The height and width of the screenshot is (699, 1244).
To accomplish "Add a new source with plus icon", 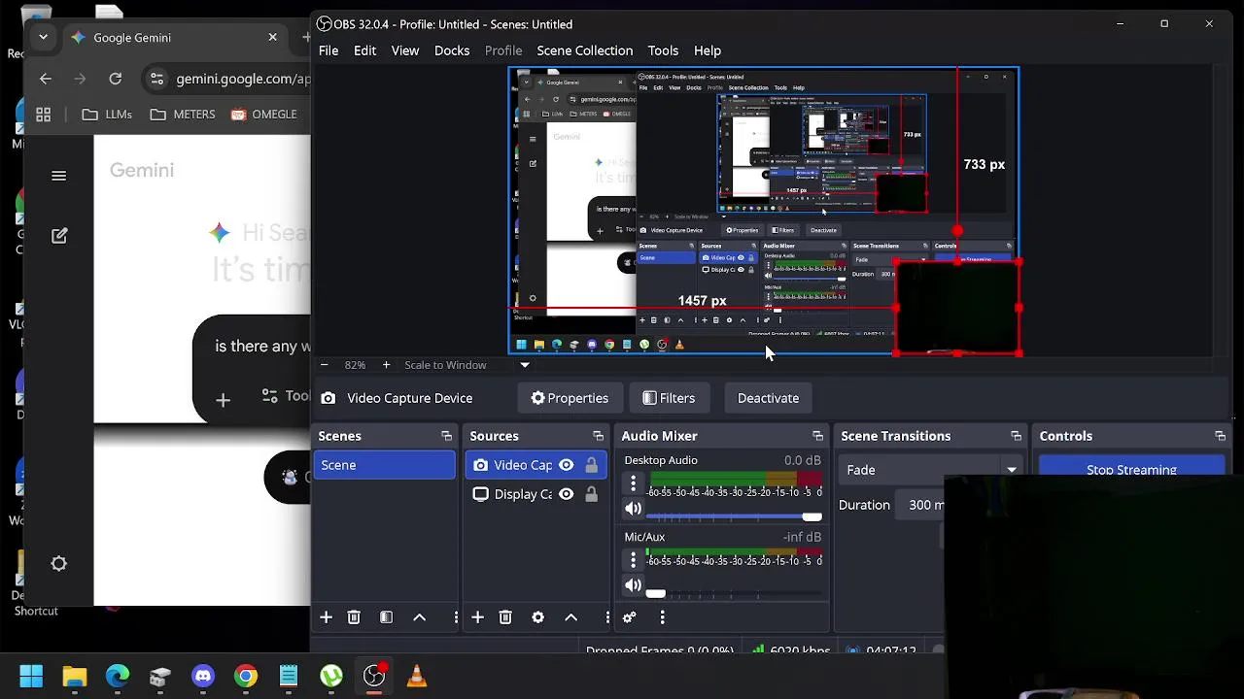I will pos(477,617).
